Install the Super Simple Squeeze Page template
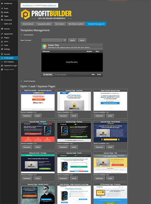The height and width of the screenshot is (204, 151). coord(110,116)
